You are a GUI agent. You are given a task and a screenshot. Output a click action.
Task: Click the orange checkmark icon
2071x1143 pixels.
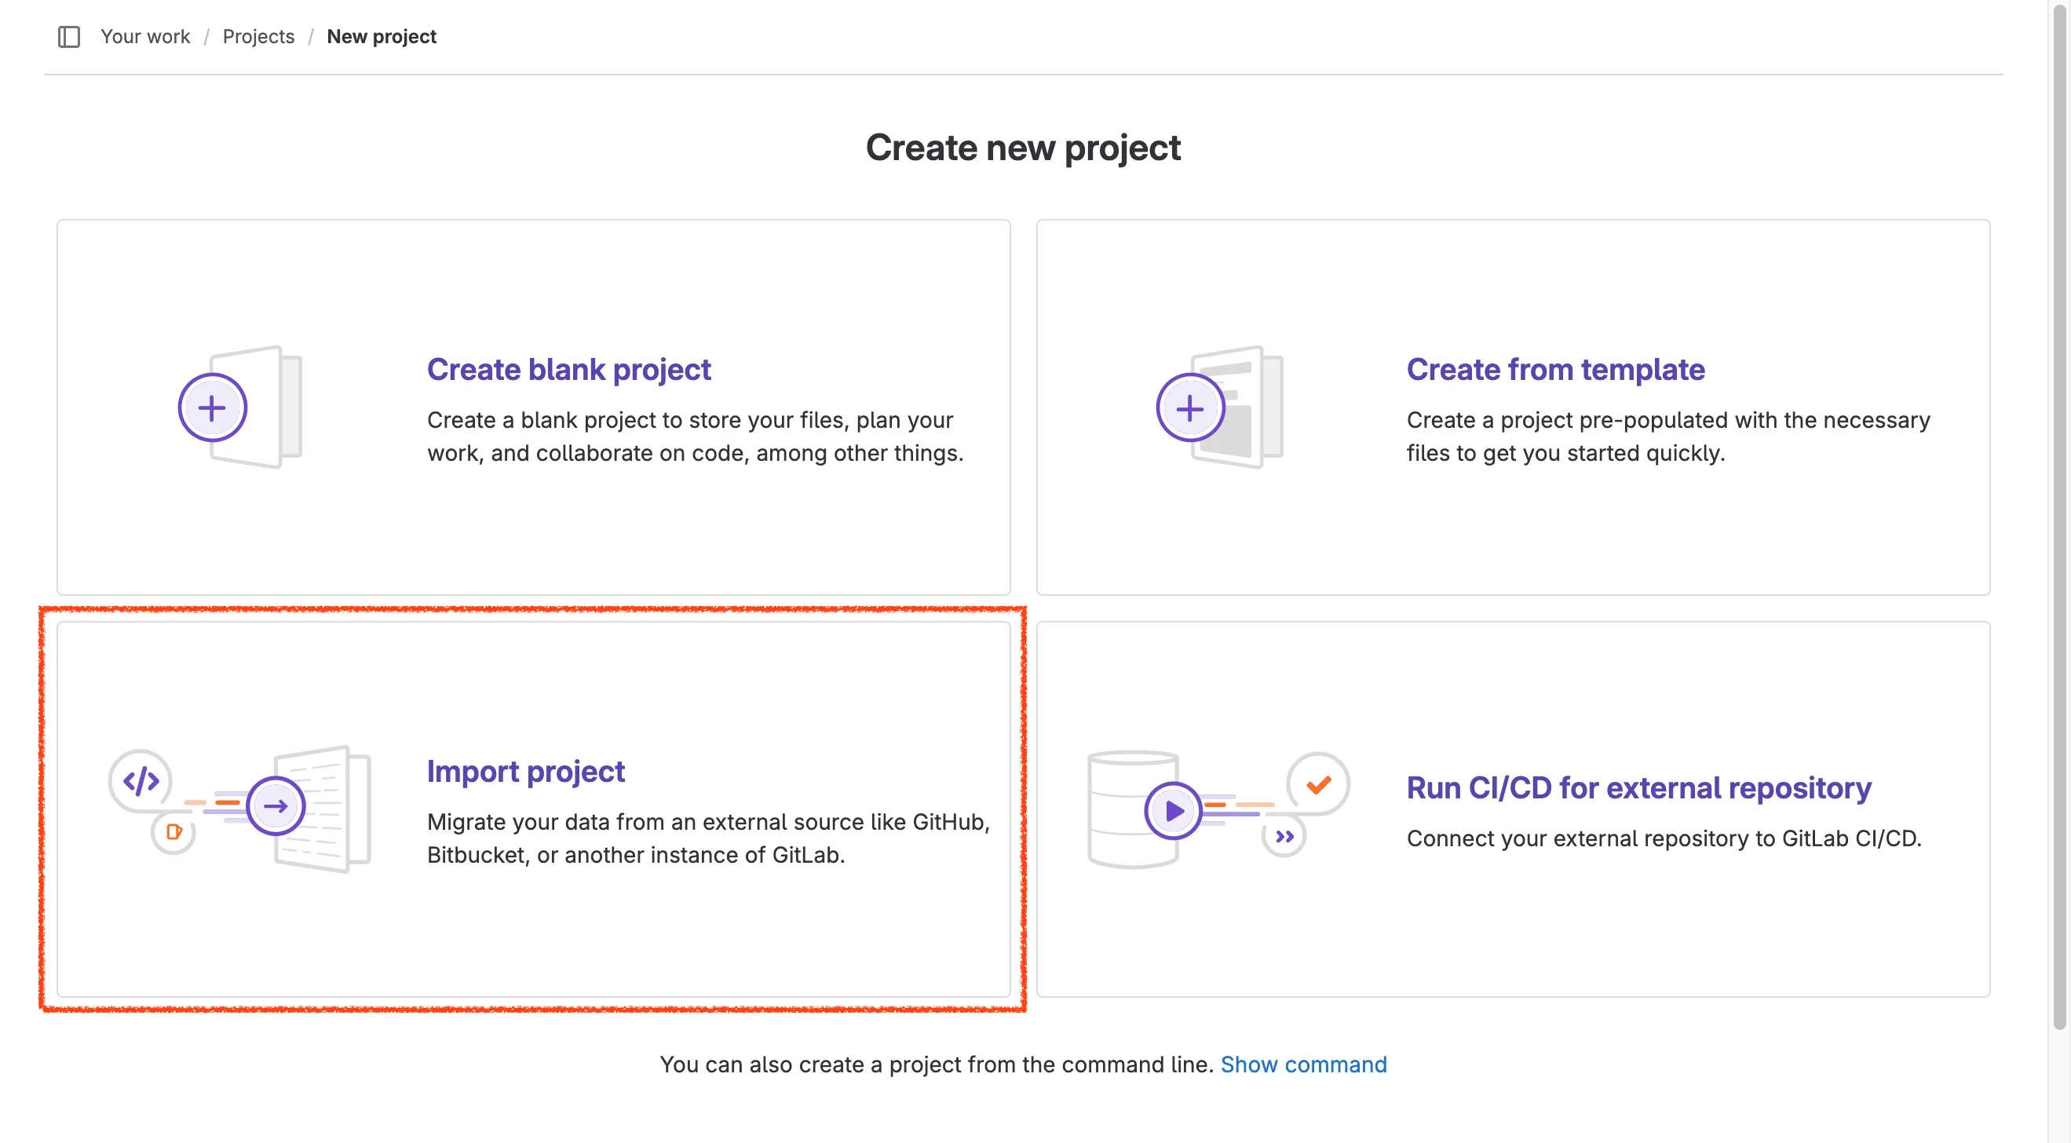tap(1318, 784)
